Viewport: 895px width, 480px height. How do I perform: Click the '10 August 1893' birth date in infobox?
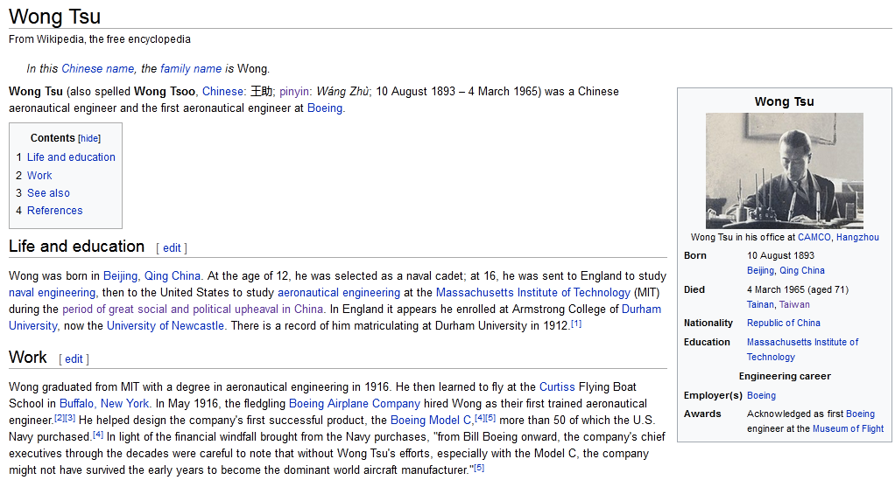coord(781,255)
